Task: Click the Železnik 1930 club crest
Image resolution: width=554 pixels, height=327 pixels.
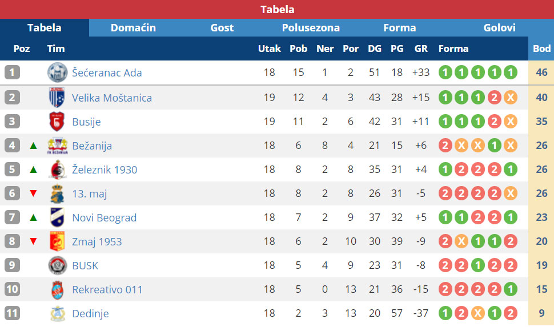Action: (x=57, y=169)
